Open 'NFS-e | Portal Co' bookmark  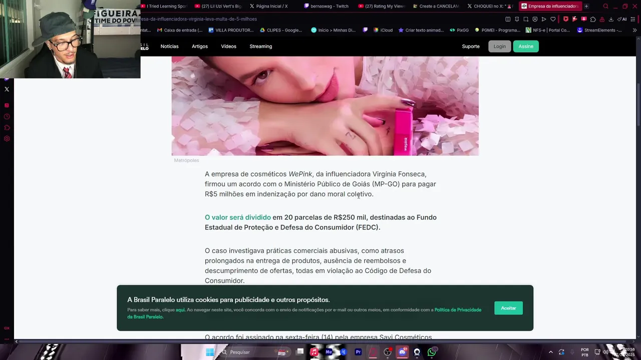coord(548,30)
